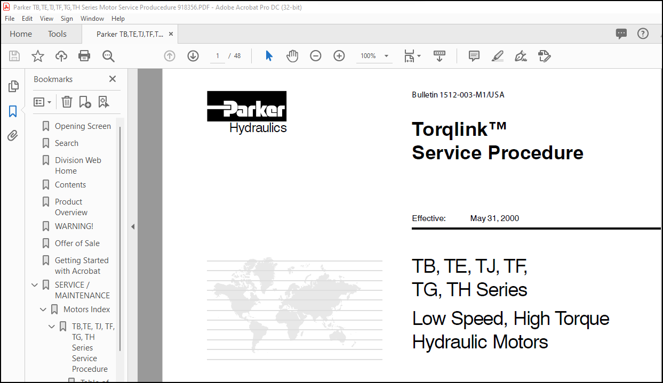This screenshot has height=383, width=663.
Task: Zoom in with plus icon
Action: (x=339, y=56)
